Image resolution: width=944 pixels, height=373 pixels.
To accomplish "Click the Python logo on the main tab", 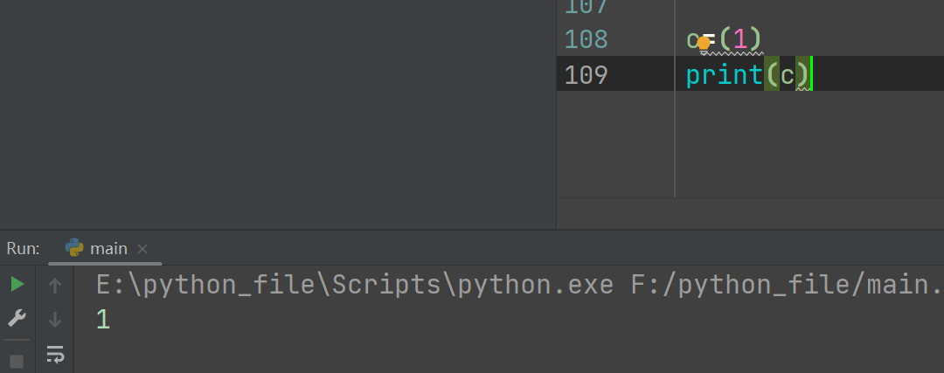I will (x=74, y=248).
